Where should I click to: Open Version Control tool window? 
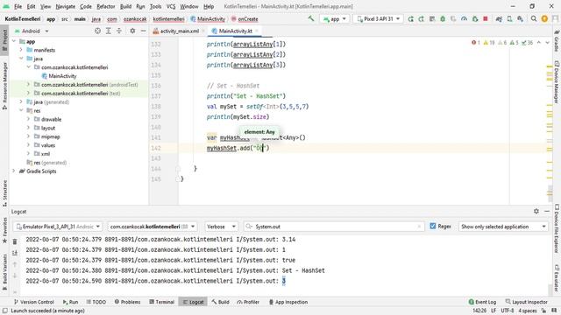(x=33, y=302)
